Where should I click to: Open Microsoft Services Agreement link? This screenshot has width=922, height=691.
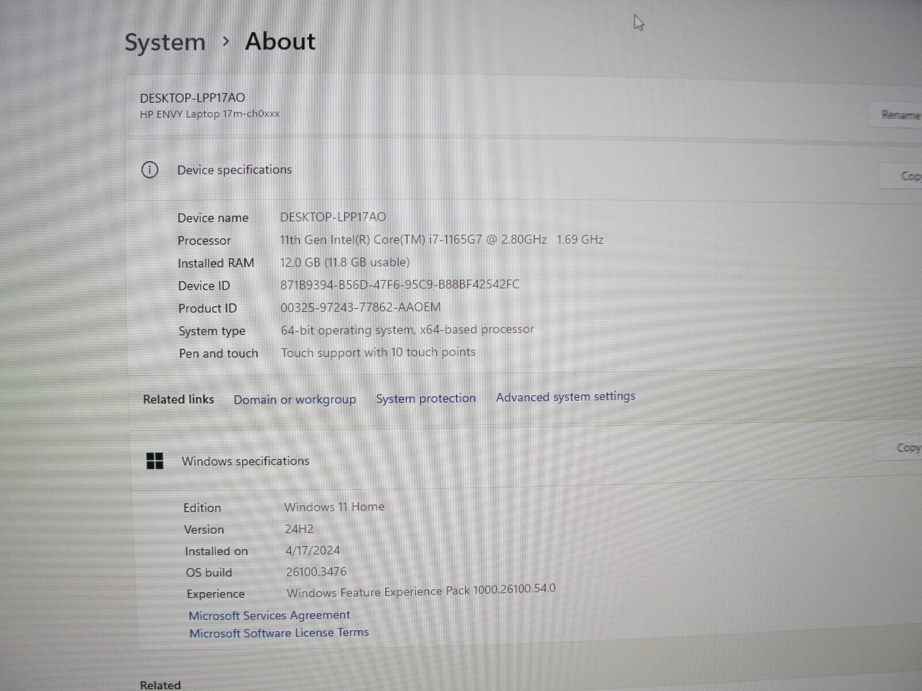coord(269,615)
